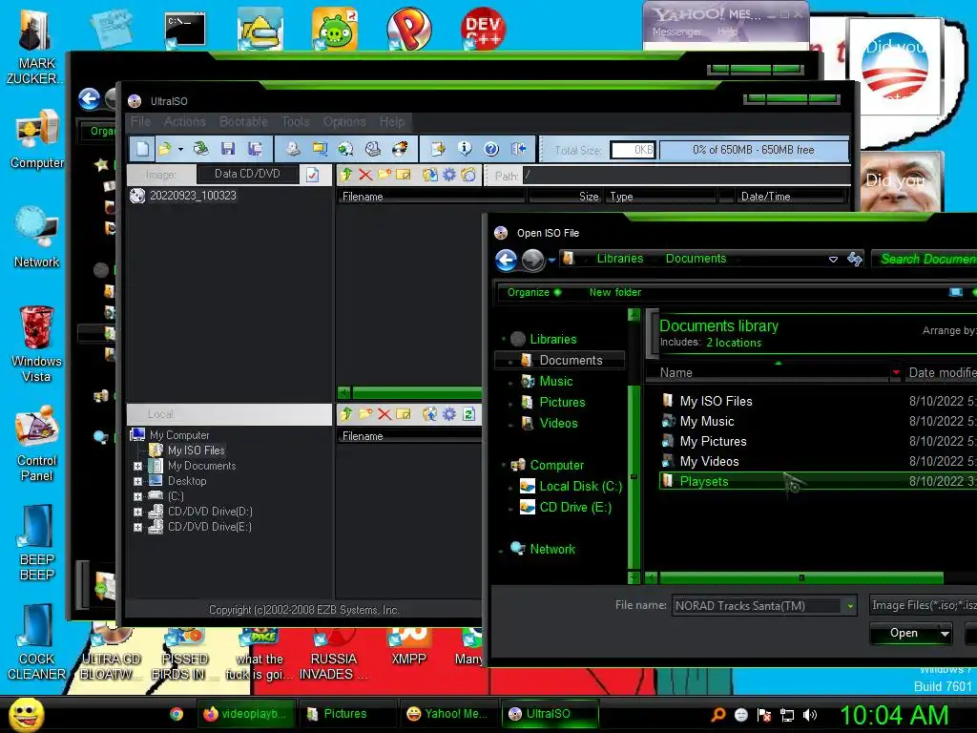Click the Burn CD/DVD Image flame icon
Screen dimensions: 977x733
[x=400, y=148]
